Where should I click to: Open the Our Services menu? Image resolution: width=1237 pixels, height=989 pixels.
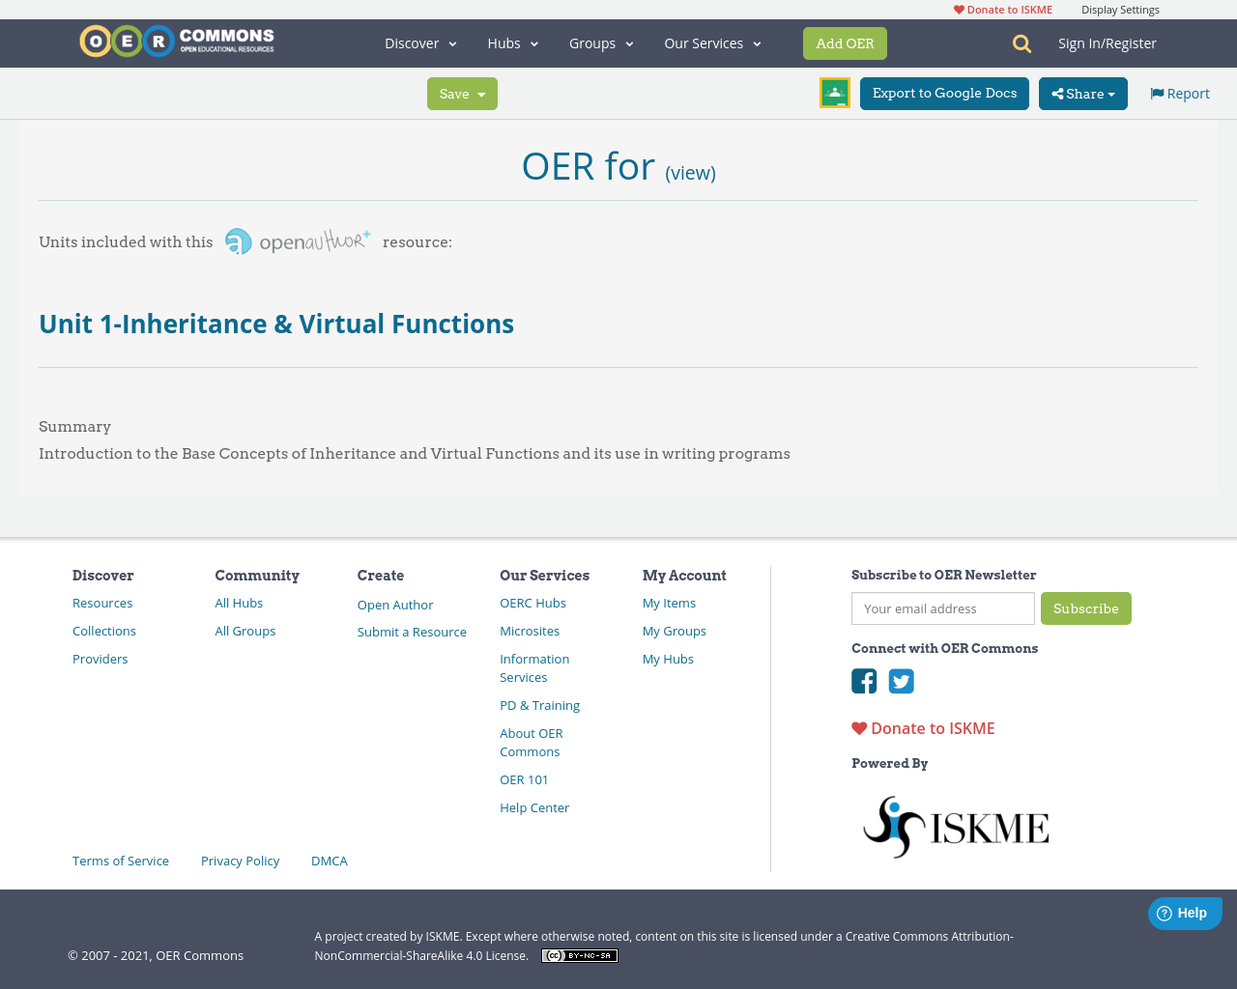point(710,42)
